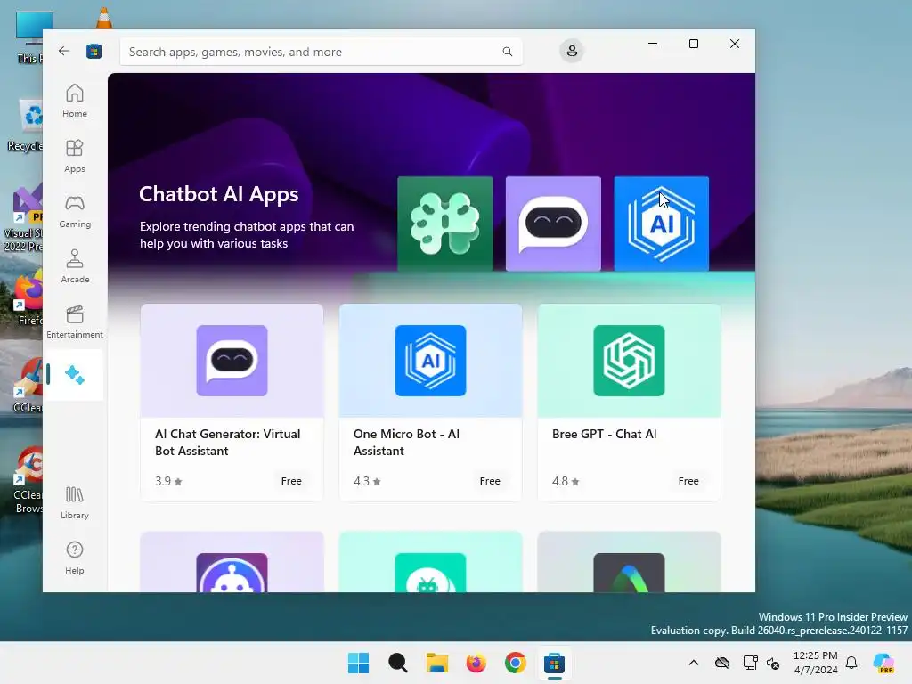Go back with the Store back arrow

(x=64, y=51)
